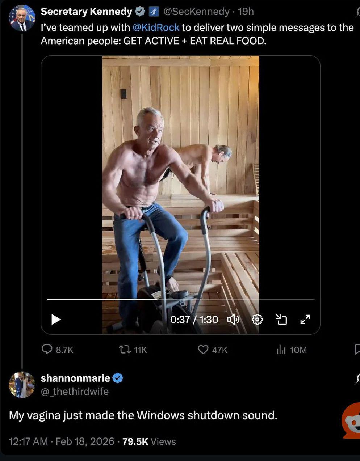Open video settings gear icon
Image resolution: width=360 pixels, height=461 pixels.
pos(257,320)
